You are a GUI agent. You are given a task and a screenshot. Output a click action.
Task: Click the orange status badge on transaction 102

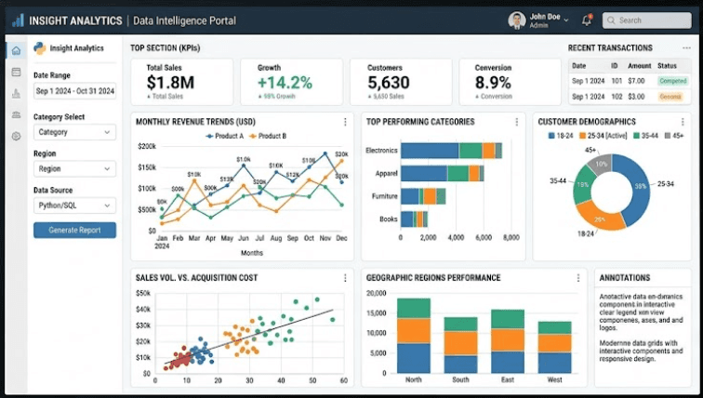tap(670, 97)
